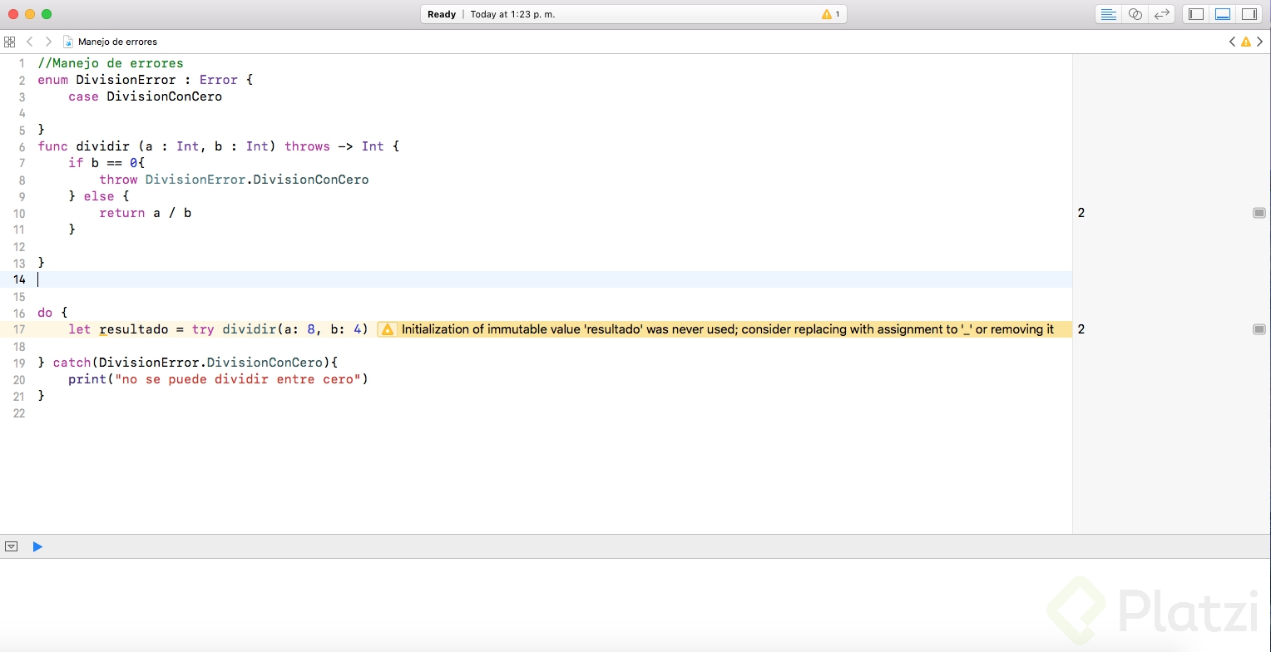Show the Version editor
The height and width of the screenshot is (652, 1271).
click(x=1162, y=14)
